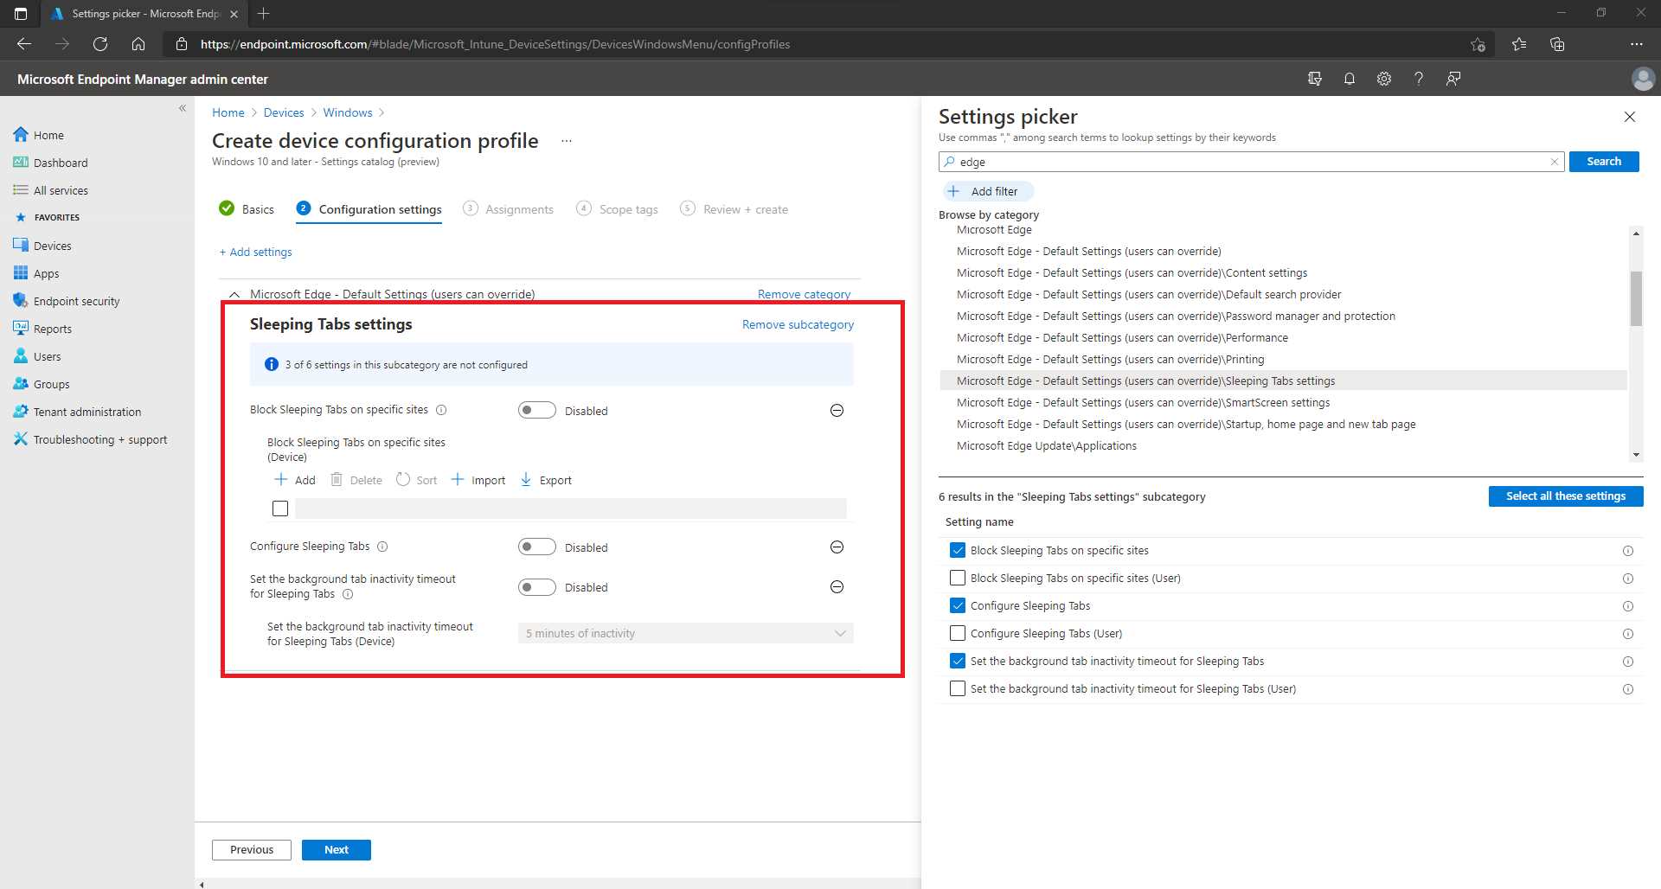
Task: Select Endpoint security in the sidebar
Action: point(77,301)
